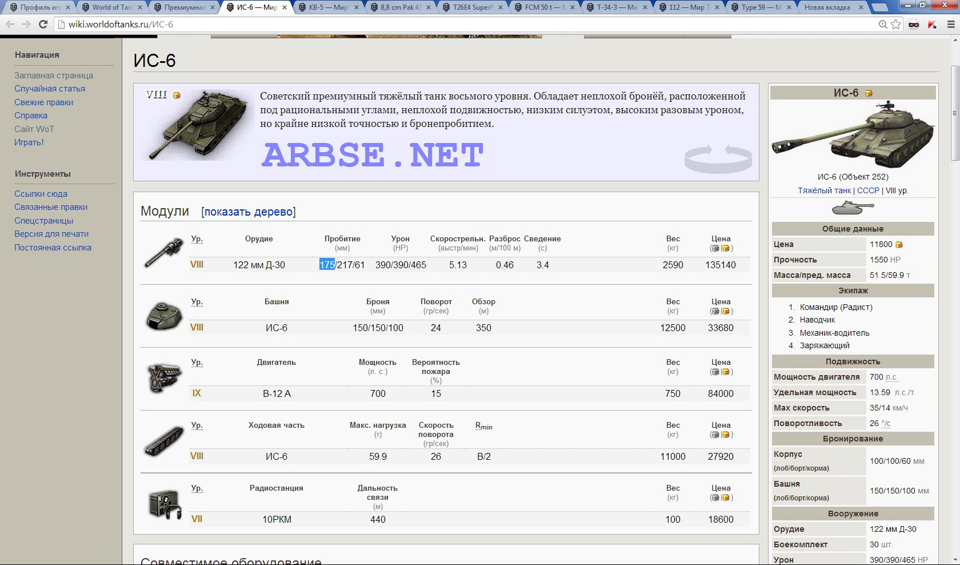Bookmark this page with the star icon
This screenshot has height=565, width=960.
(895, 24)
